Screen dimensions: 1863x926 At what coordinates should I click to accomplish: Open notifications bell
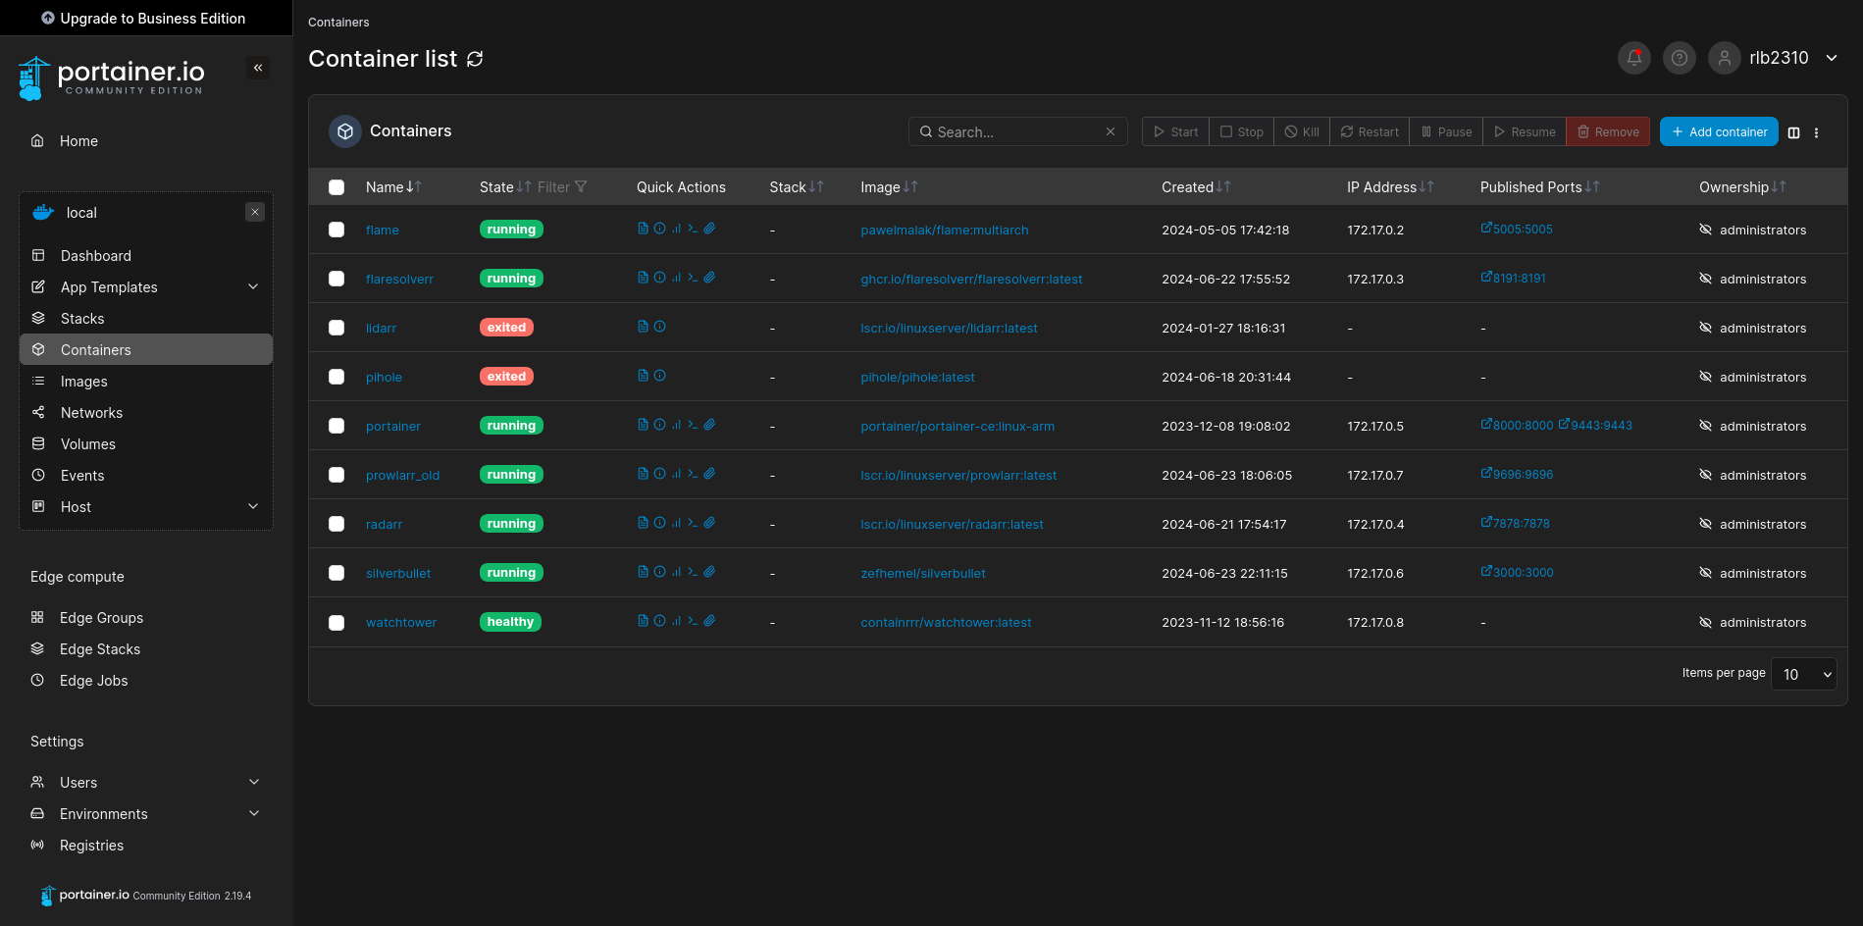pyautogui.click(x=1634, y=58)
